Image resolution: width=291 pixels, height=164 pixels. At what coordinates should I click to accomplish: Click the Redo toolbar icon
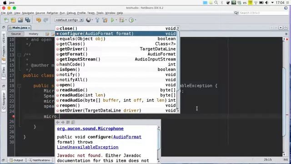[46, 20]
